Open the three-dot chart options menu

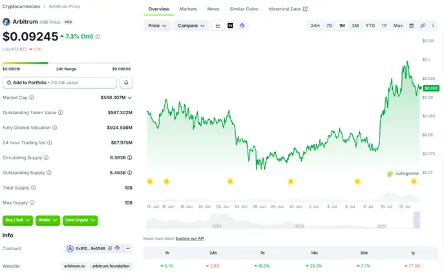coord(433,26)
